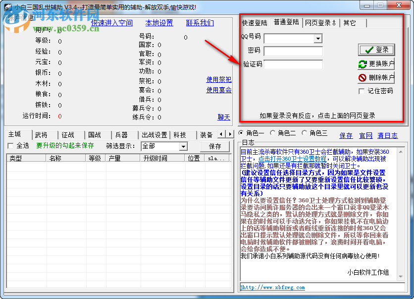Open the 装备 tab
Image resolution: width=414 pixels, height=299 pixels.
(207, 135)
